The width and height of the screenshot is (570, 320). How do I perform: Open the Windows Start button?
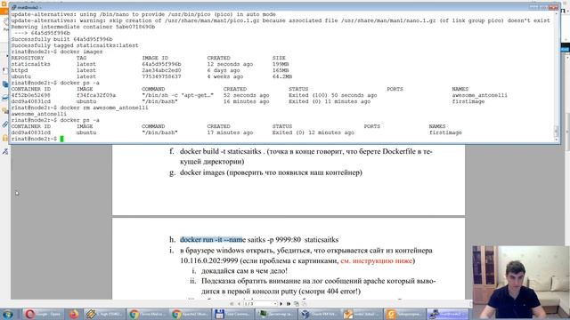(x=8, y=314)
